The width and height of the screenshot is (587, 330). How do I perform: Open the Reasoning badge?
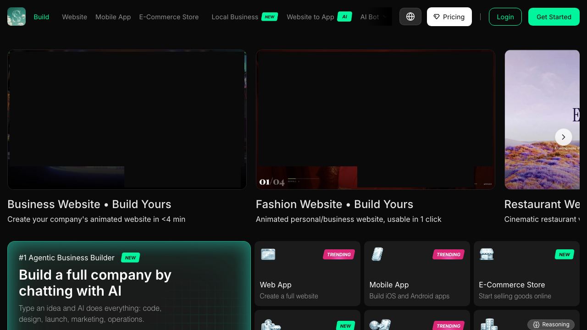coord(551,324)
